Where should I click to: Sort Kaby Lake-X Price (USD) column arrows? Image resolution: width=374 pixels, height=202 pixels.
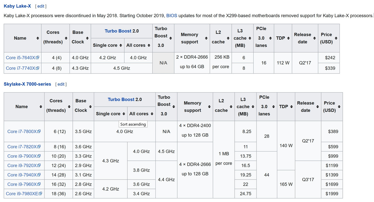(336, 38)
